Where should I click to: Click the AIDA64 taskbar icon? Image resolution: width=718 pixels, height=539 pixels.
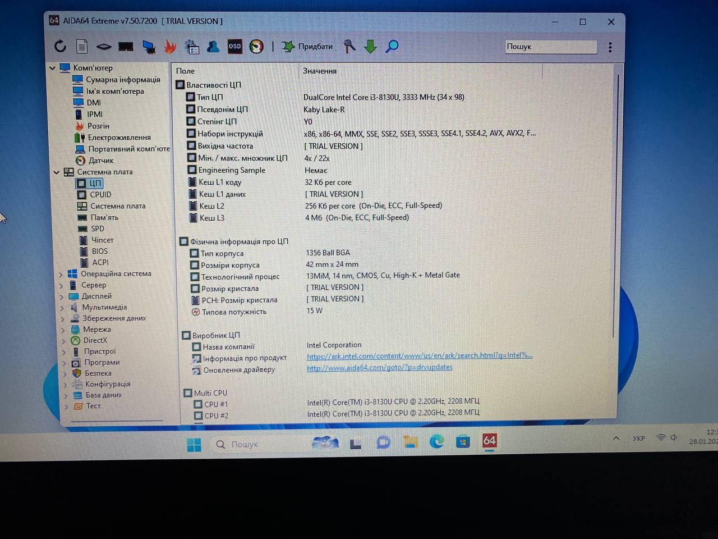point(490,441)
